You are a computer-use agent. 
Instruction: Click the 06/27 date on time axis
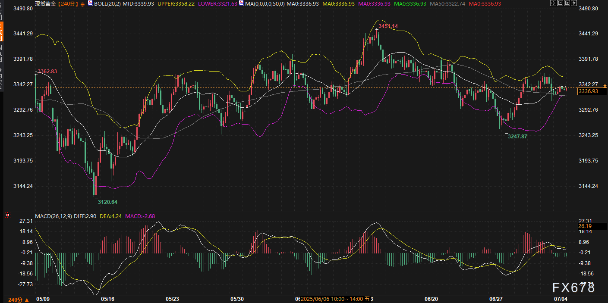496,298
